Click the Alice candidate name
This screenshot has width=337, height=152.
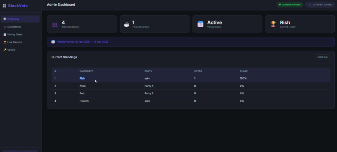pyautogui.click(x=83, y=86)
